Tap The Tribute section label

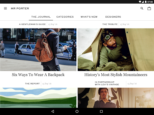tap(110, 24)
